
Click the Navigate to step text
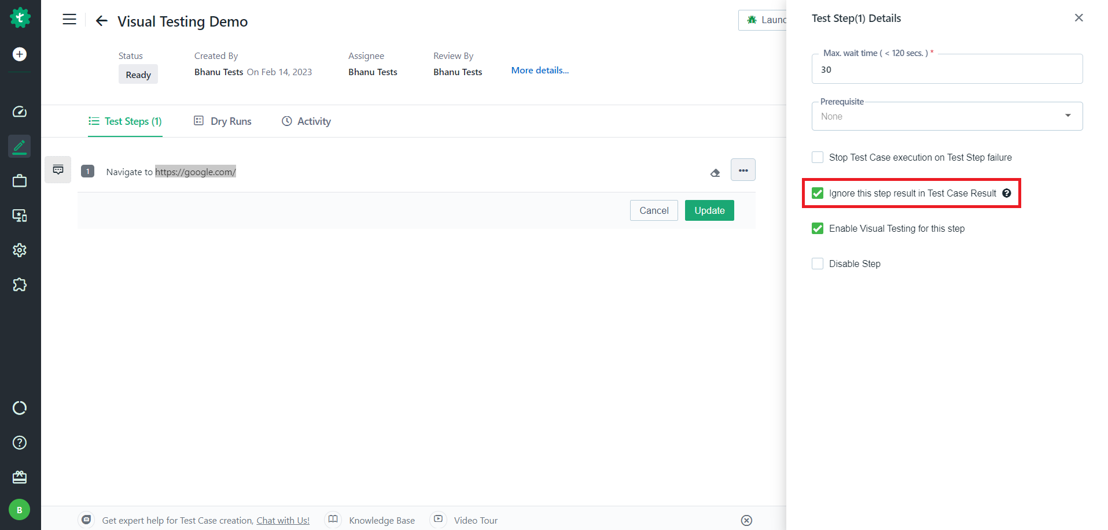click(x=130, y=172)
